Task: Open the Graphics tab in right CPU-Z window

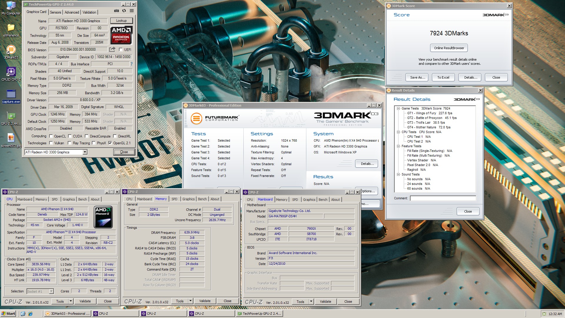Action: [x=309, y=200]
